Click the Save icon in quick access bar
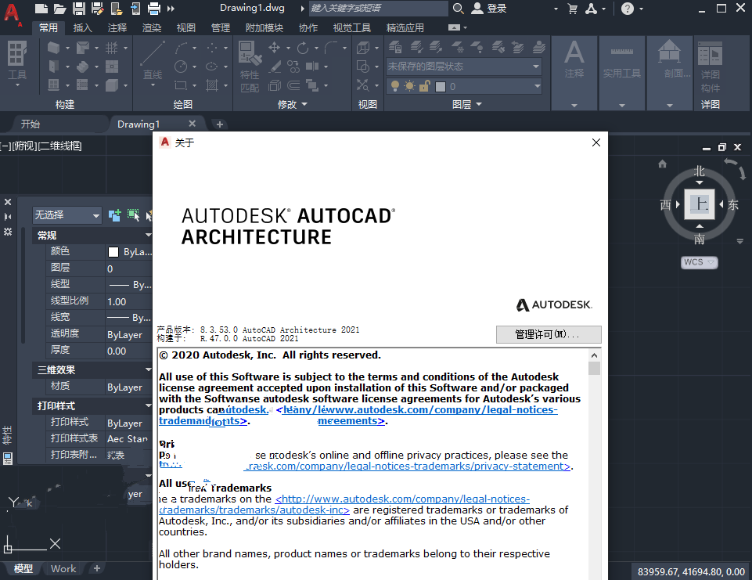This screenshot has height=580, width=752. [x=79, y=8]
